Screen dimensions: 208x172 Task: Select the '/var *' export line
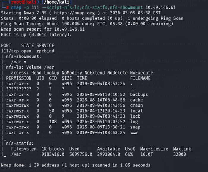point(18,62)
